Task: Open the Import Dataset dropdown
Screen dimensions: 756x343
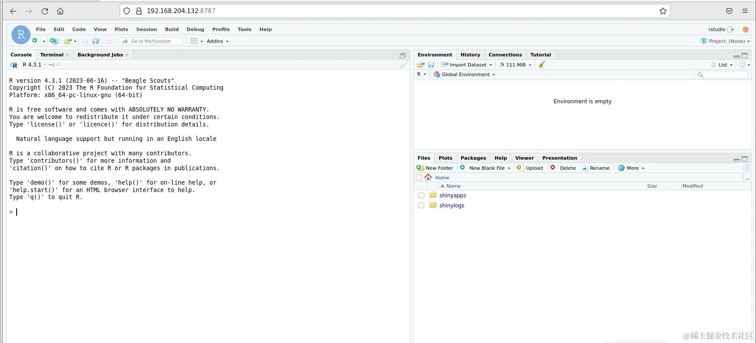Action: pos(467,65)
